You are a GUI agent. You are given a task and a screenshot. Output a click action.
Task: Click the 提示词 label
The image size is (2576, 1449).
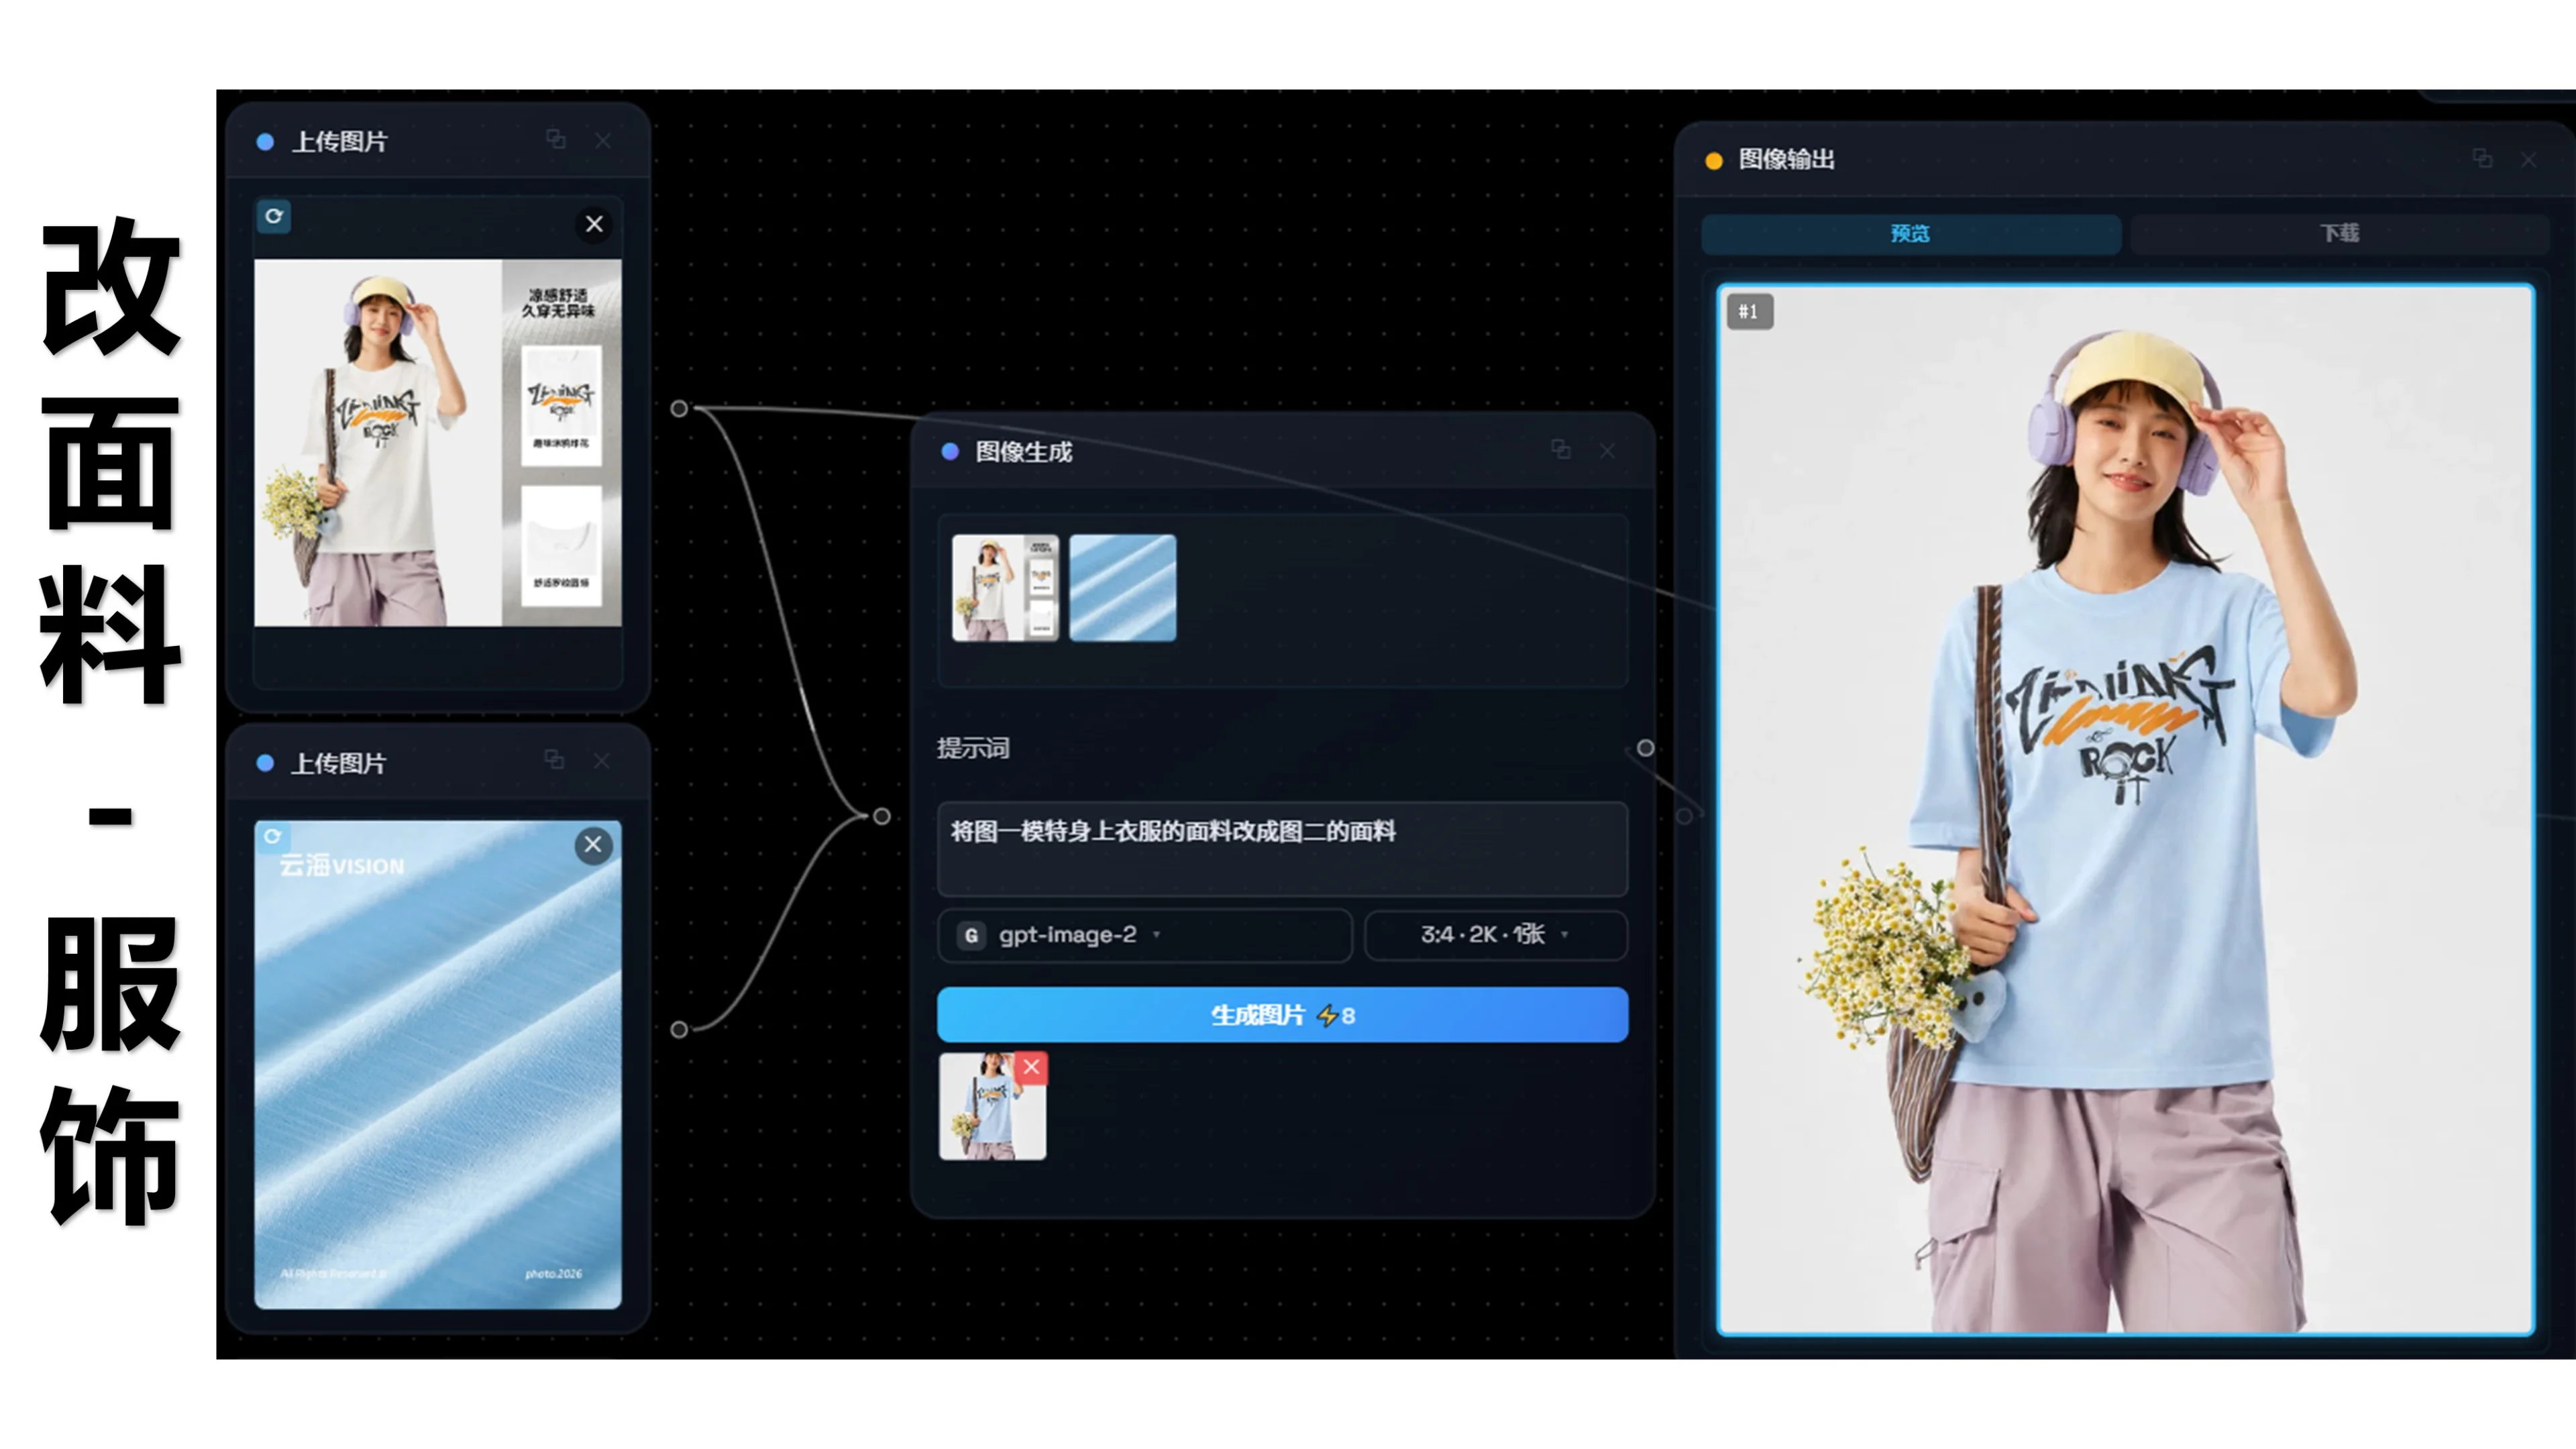[x=973, y=748]
